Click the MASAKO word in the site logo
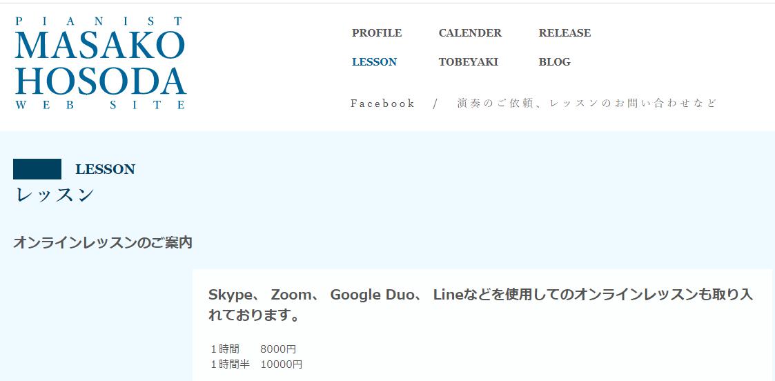Image resolution: width=775 pixels, height=381 pixels. click(x=100, y=46)
